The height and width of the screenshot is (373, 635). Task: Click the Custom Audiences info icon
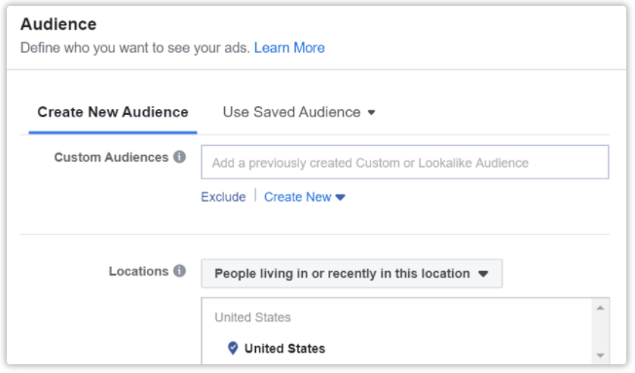click(x=179, y=157)
